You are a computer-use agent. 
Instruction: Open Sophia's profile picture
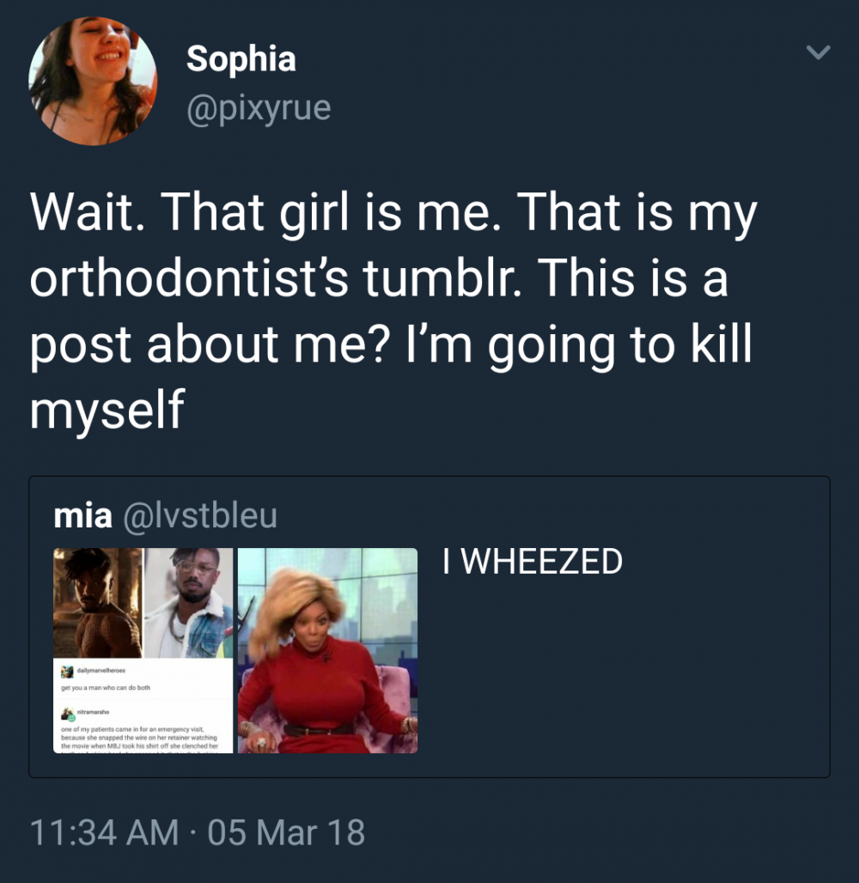(93, 82)
